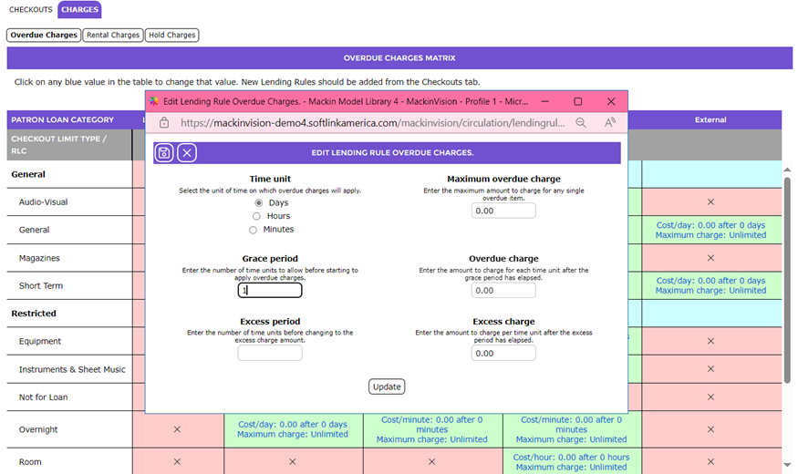The image size is (798, 474).
Task: Click the scrollbar up arrow of the table
Action: click(x=787, y=170)
